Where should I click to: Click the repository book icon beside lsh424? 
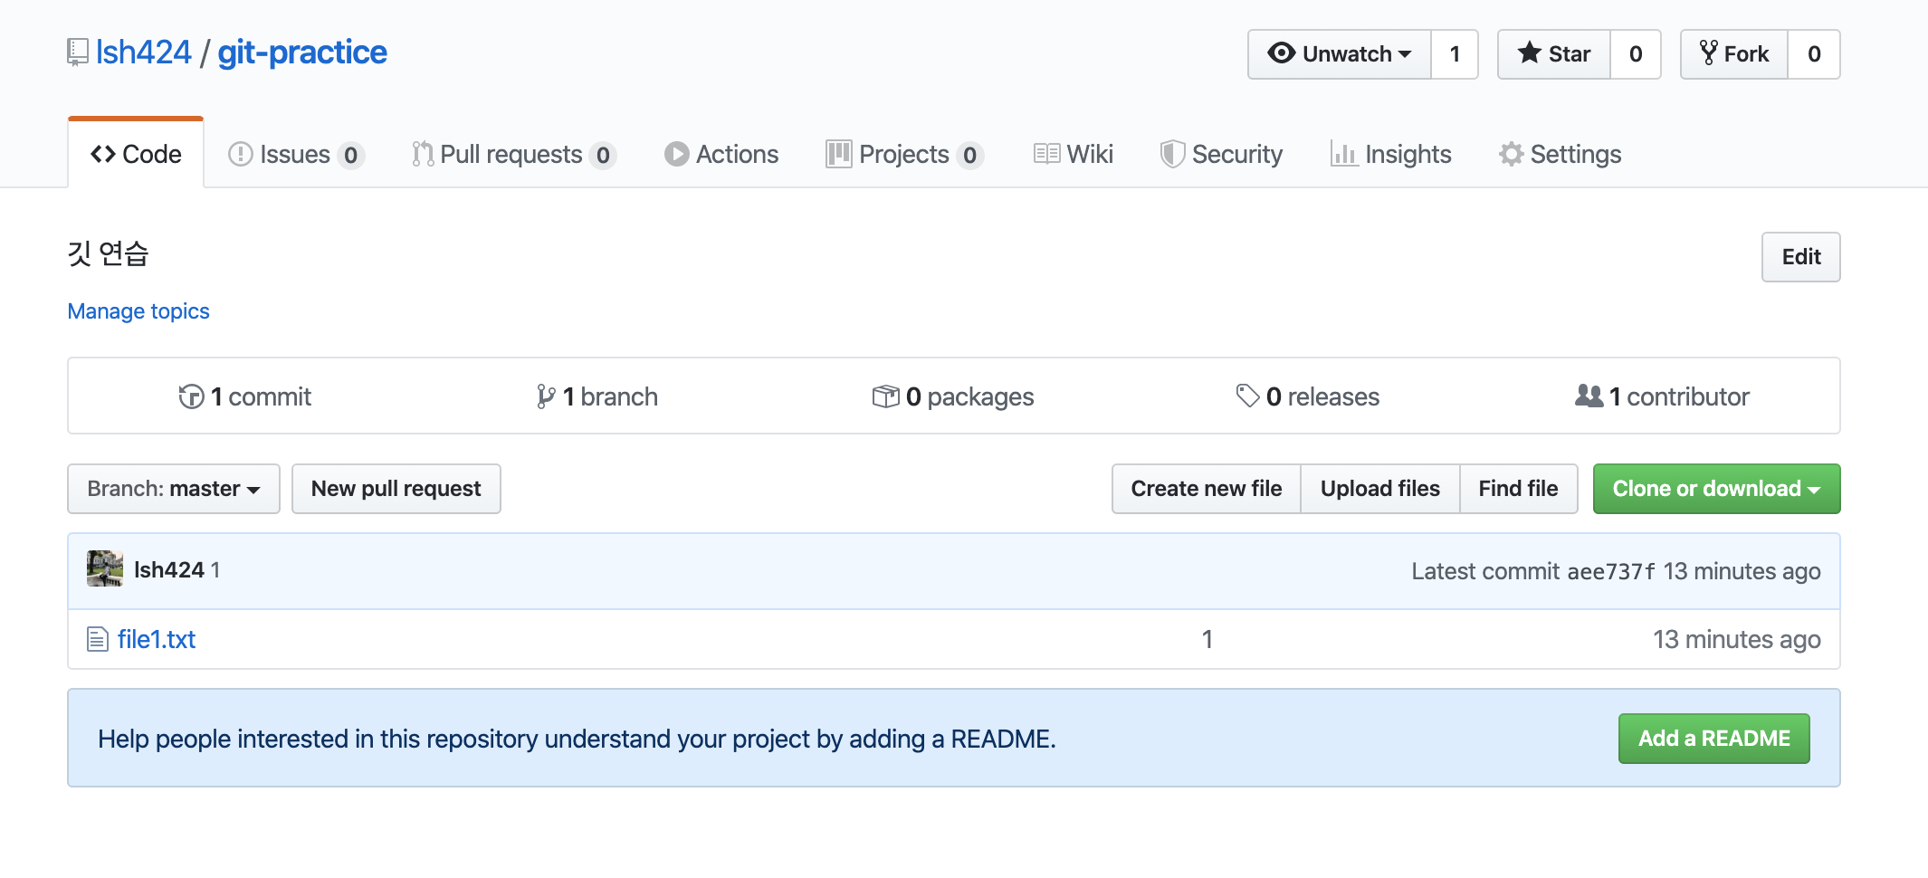click(78, 52)
